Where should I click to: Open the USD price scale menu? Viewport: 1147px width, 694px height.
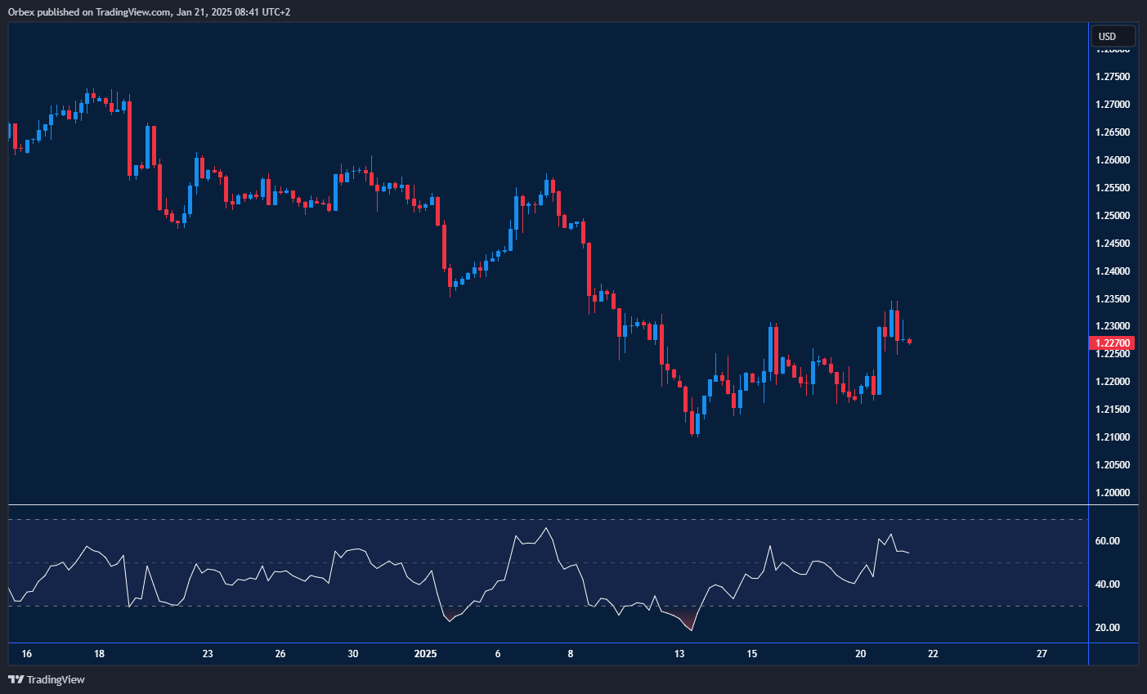pyautogui.click(x=1112, y=36)
